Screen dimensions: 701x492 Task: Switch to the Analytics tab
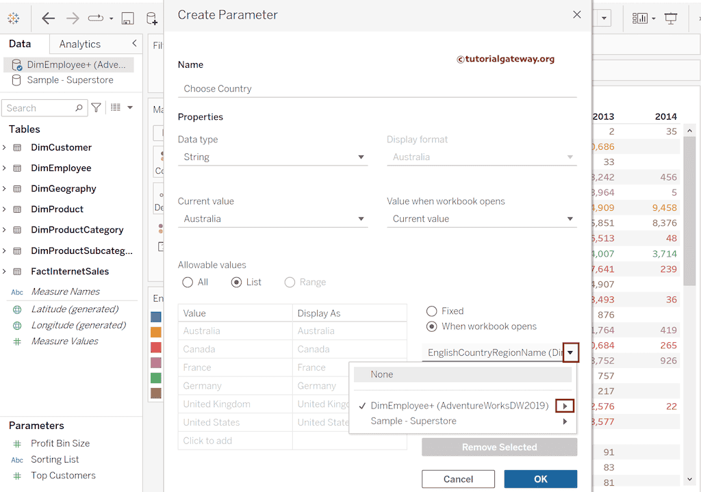point(79,44)
